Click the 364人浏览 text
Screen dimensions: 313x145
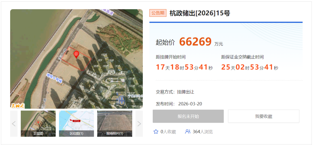pyautogui.click(x=203, y=132)
